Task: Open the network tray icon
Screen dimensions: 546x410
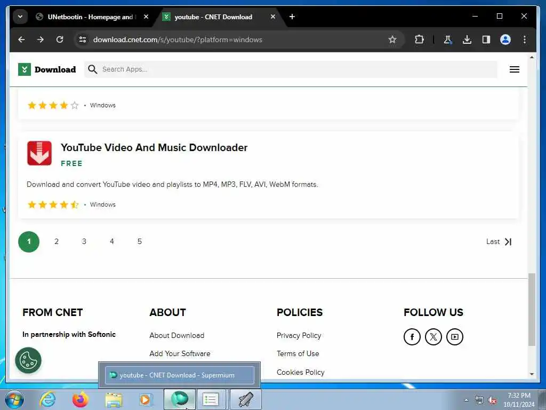Action: (479, 400)
